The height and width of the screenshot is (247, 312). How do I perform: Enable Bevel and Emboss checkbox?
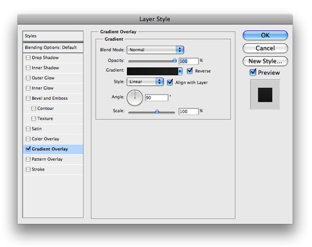(28, 98)
